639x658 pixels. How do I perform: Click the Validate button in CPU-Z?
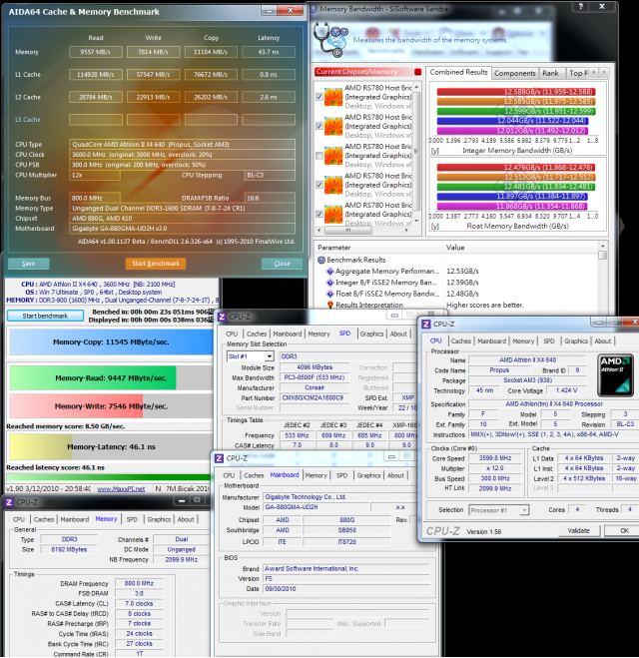pos(578,531)
